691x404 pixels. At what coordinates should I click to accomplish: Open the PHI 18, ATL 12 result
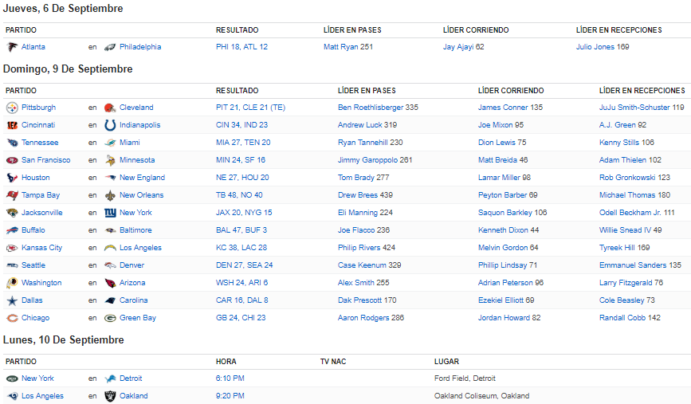pos(241,47)
